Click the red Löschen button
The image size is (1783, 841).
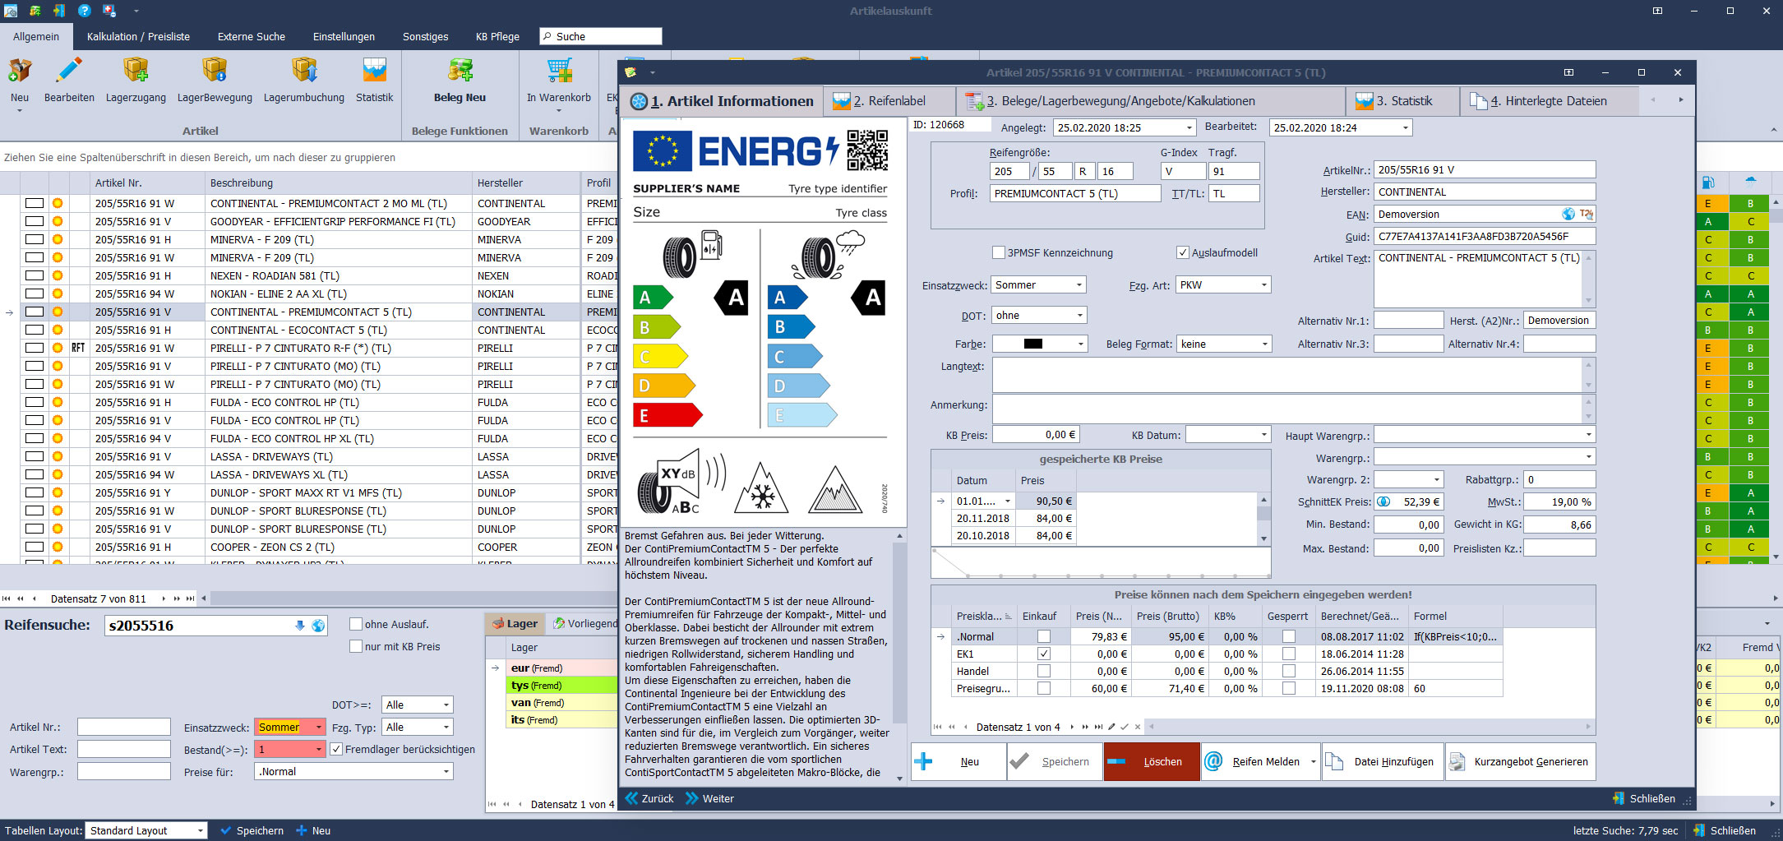click(x=1152, y=761)
